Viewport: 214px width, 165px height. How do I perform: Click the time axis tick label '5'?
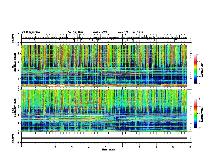[106, 147]
